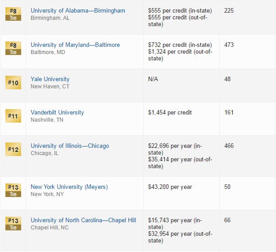
Task: Click the #13 Tie badge beside New York University
Action: point(13,190)
